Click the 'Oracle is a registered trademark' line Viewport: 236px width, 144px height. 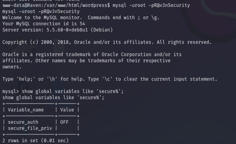92,55
